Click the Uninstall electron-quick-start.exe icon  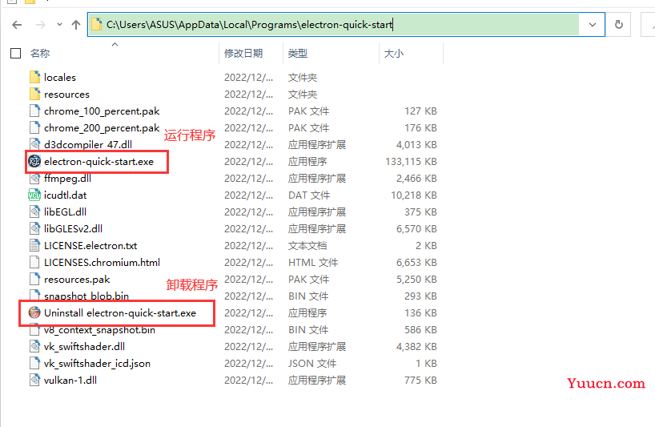pyautogui.click(x=34, y=312)
